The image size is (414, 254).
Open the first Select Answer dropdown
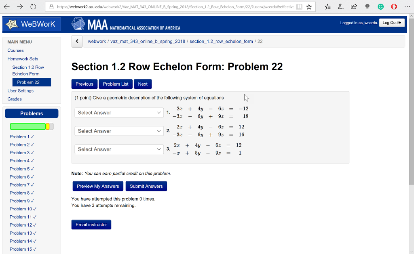point(119,112)
